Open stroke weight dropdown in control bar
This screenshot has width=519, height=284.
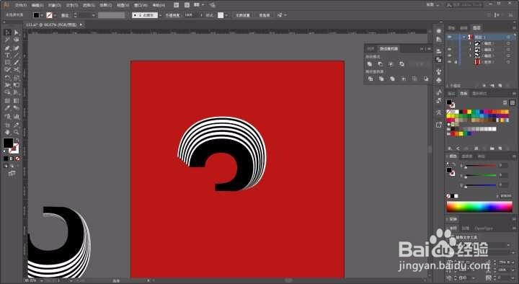click(x=93, y=15)
